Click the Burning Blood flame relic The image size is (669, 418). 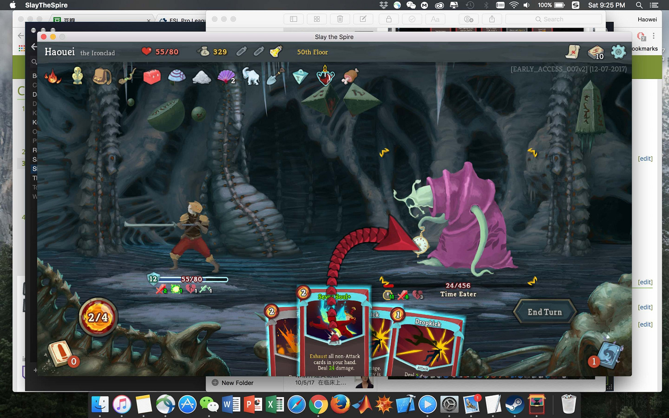53,77
